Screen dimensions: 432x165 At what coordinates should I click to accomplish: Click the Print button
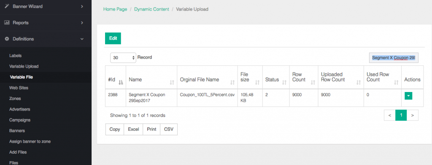pyautogui.click(x=151, y=129)
